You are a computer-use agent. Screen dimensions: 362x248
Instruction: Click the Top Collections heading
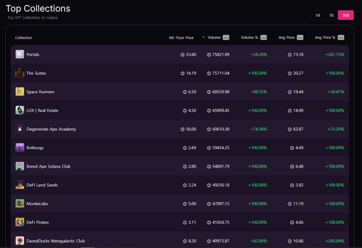click(38, 8)
